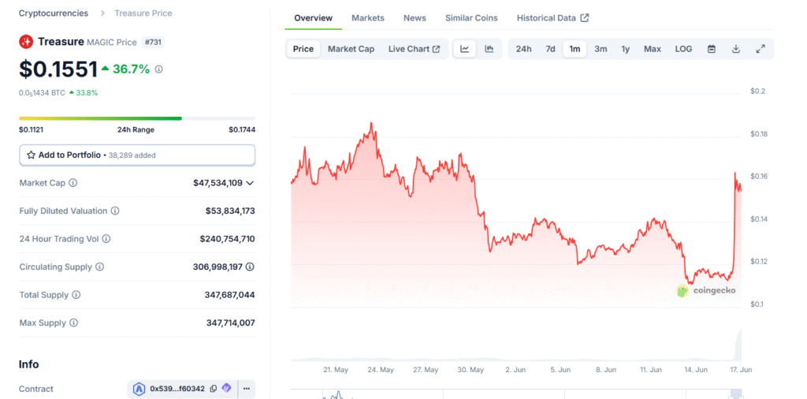The width and height of the screenshot is (807, 399).
Task: Click Max Supply info icon
Action: point(73,323)
